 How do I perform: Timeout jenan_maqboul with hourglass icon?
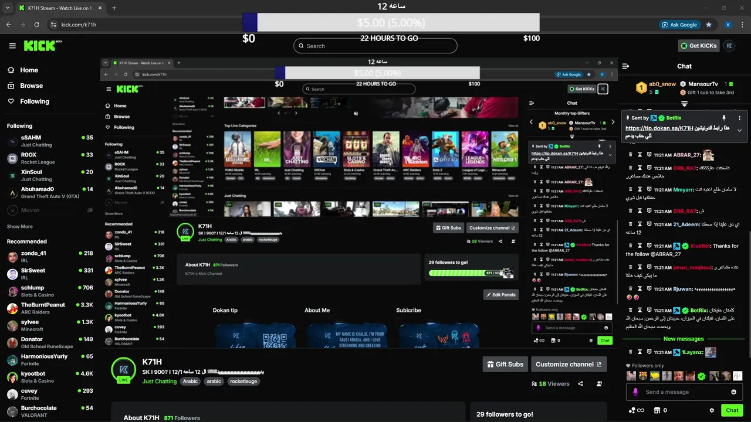(x=640, y=267)
